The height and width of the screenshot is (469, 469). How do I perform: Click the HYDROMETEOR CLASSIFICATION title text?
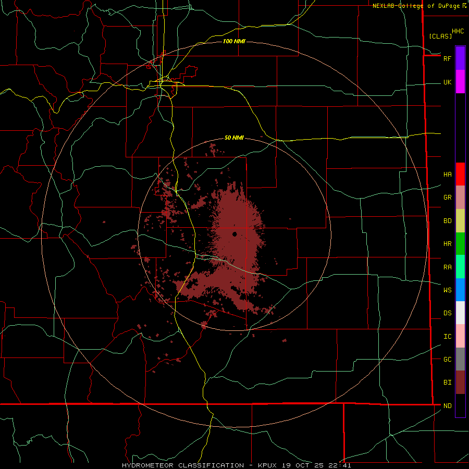183,465
